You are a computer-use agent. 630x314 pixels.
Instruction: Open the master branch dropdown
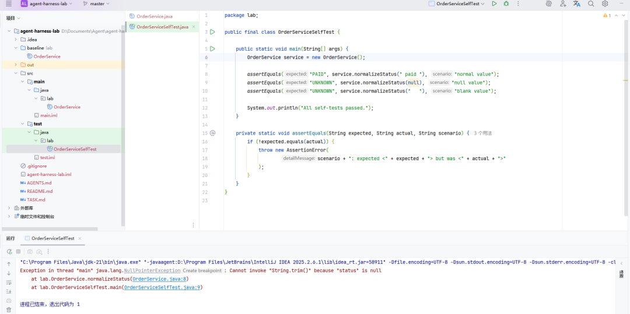pyautogui.click(x=96, y=3)
